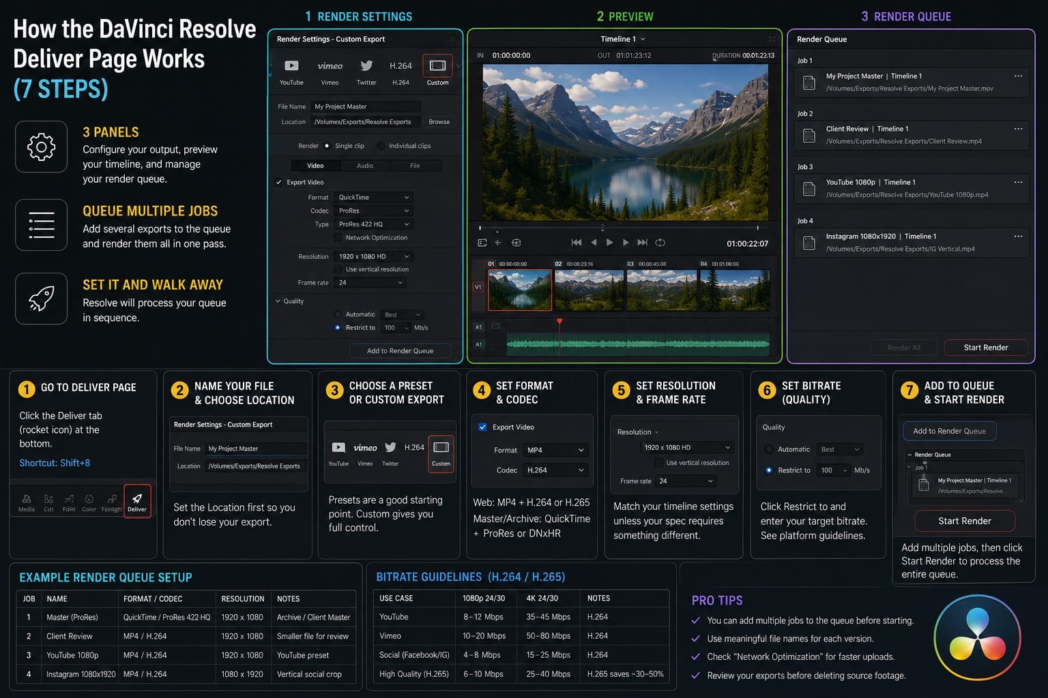Open options menu for Job 1 in Render Queue
1048x698 pixels.
[x=1018, y=76]
